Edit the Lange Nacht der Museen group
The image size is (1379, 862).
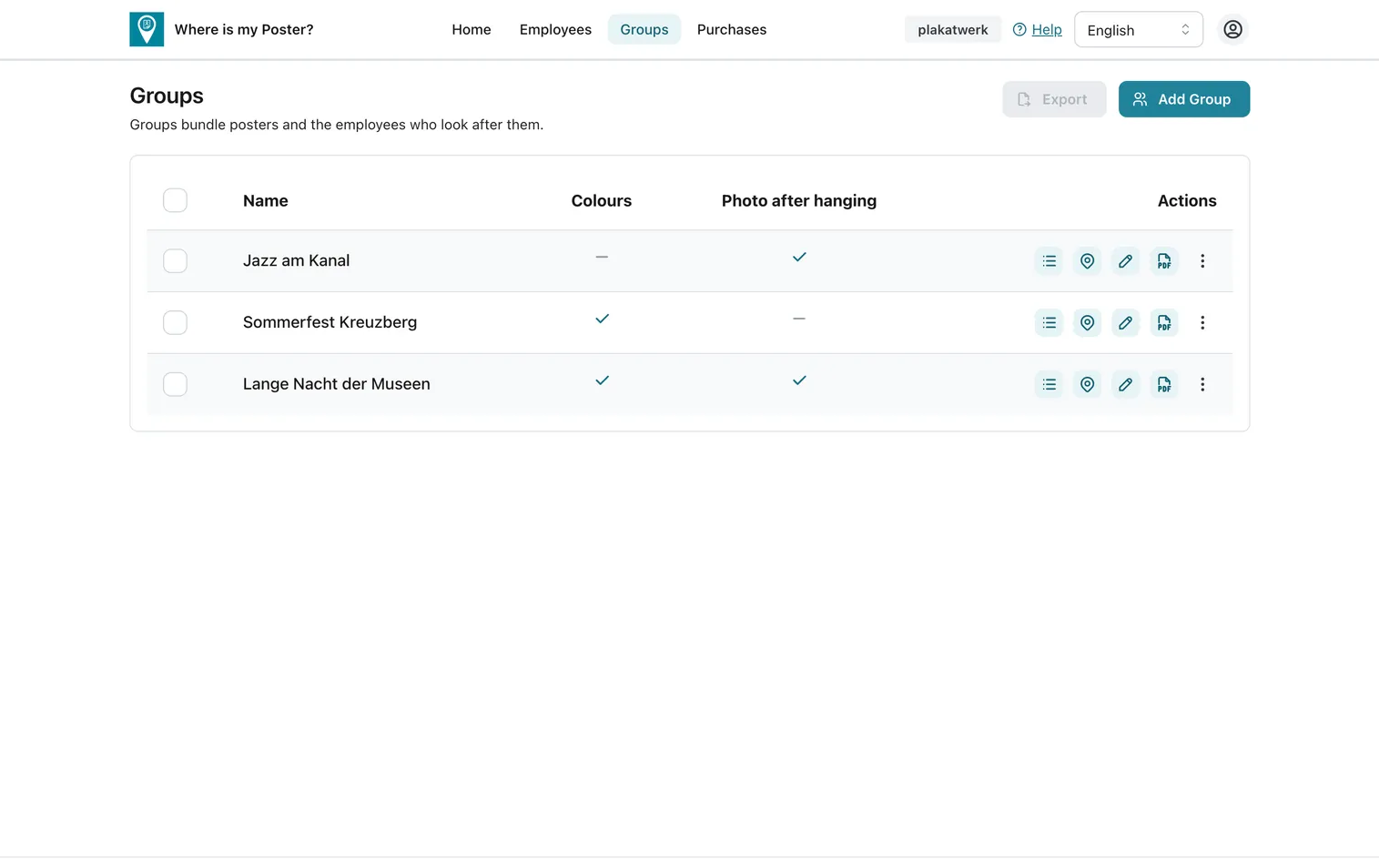tap(1125, 384)
